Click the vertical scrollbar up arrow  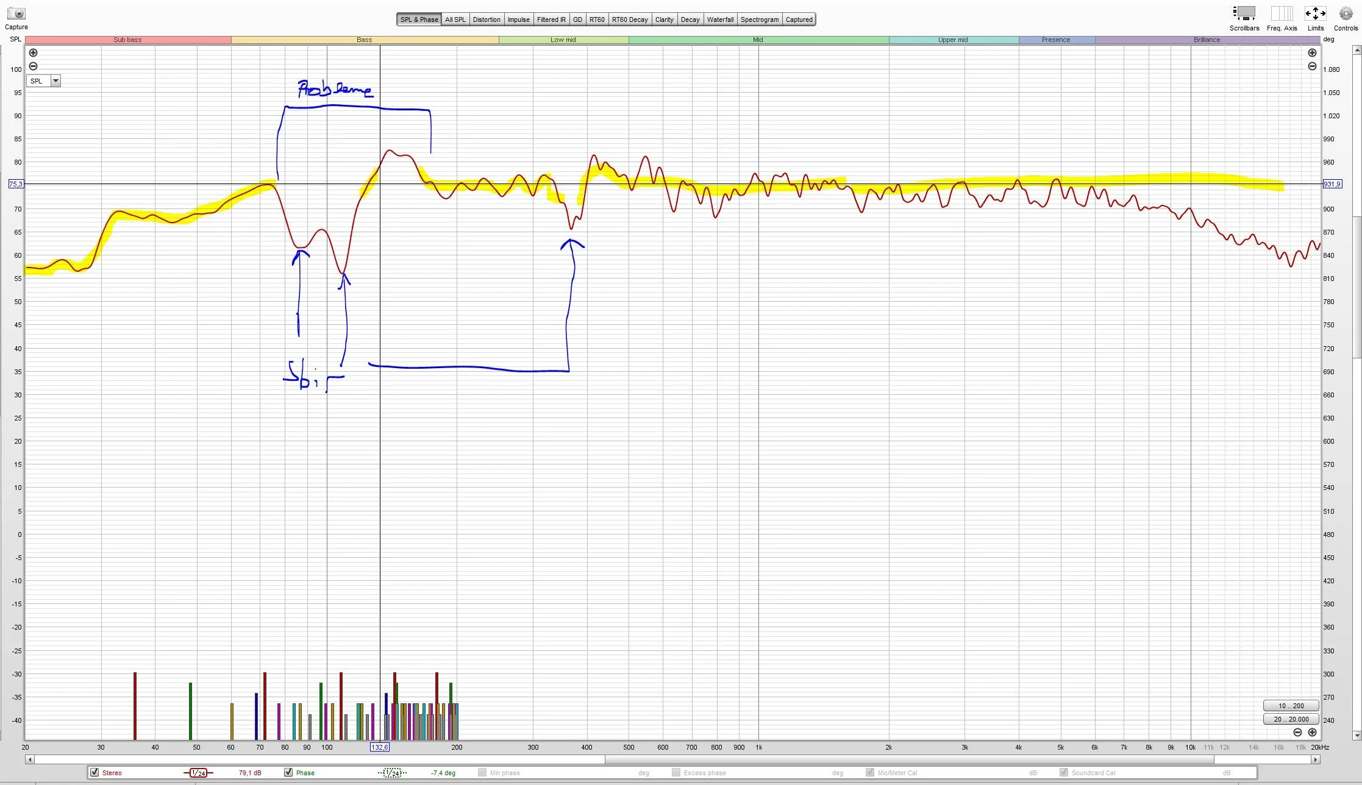coord(1357,51)
